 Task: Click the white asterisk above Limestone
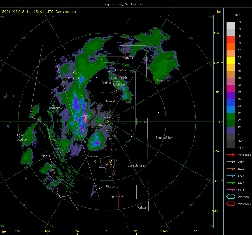click(x=53, y=105)
